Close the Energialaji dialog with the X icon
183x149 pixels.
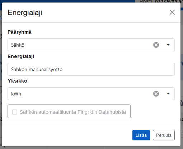(x=172, y=12)
